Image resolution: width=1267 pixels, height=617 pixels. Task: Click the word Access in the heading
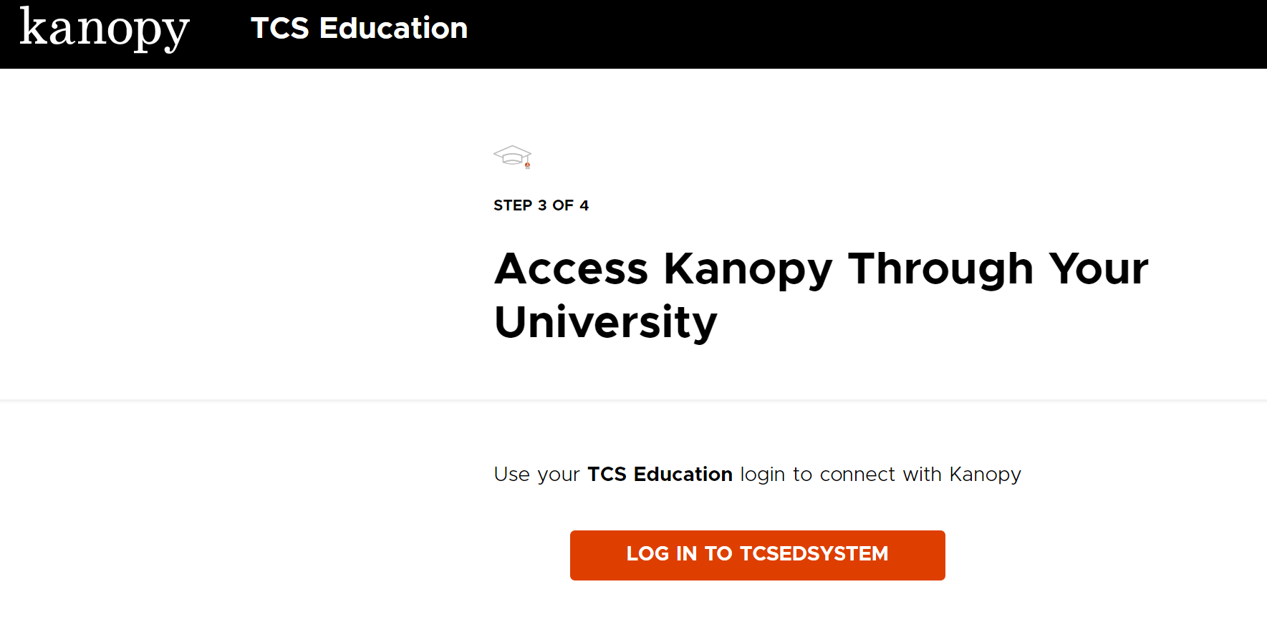572,269
